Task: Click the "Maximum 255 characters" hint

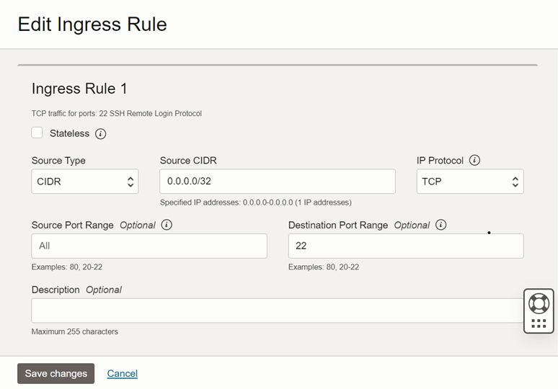Action: click(75, 331)
